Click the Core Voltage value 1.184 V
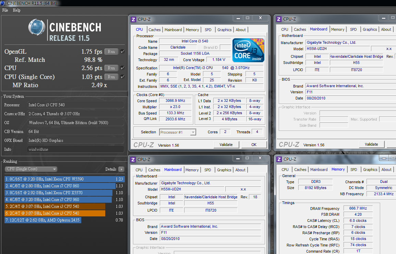This screenshot has width=396, height=254. click(219, 60)
